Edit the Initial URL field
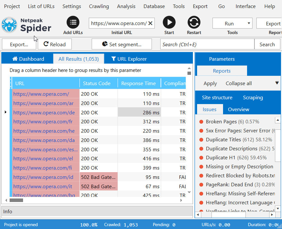The width and height of the screenshot is (282, 229). click(119, 23)
